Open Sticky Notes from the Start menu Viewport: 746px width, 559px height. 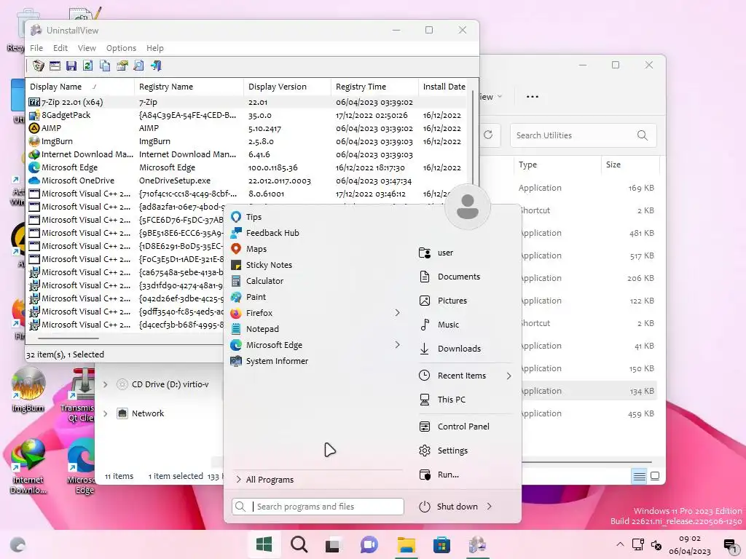click(316, 265)
